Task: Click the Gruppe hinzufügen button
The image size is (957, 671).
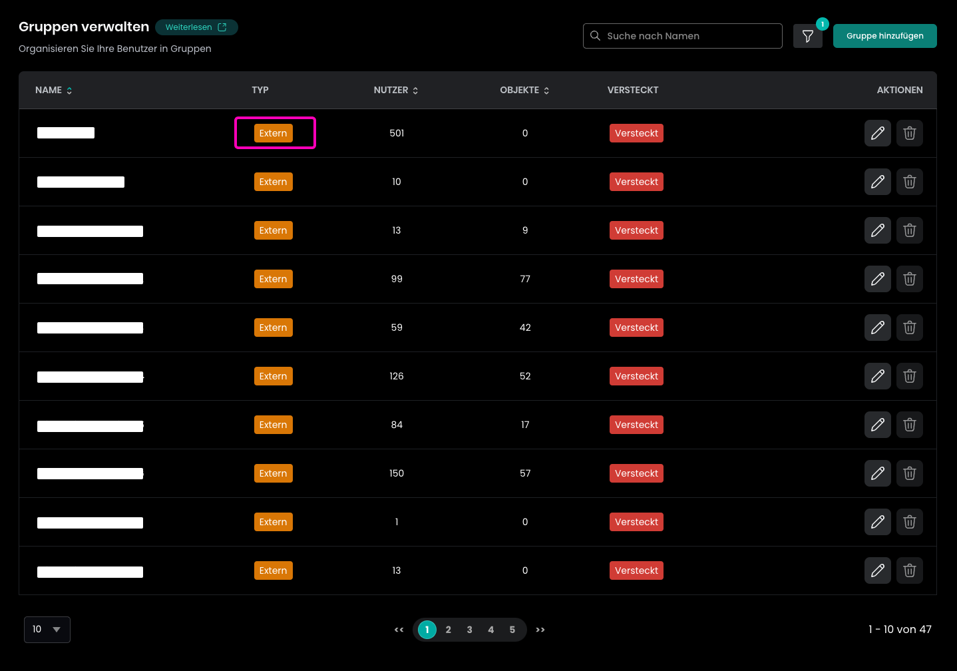Action: point(884,36)
